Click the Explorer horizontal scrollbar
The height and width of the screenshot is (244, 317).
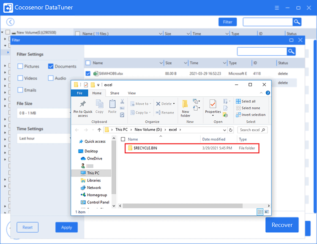[x=182, y=206]
